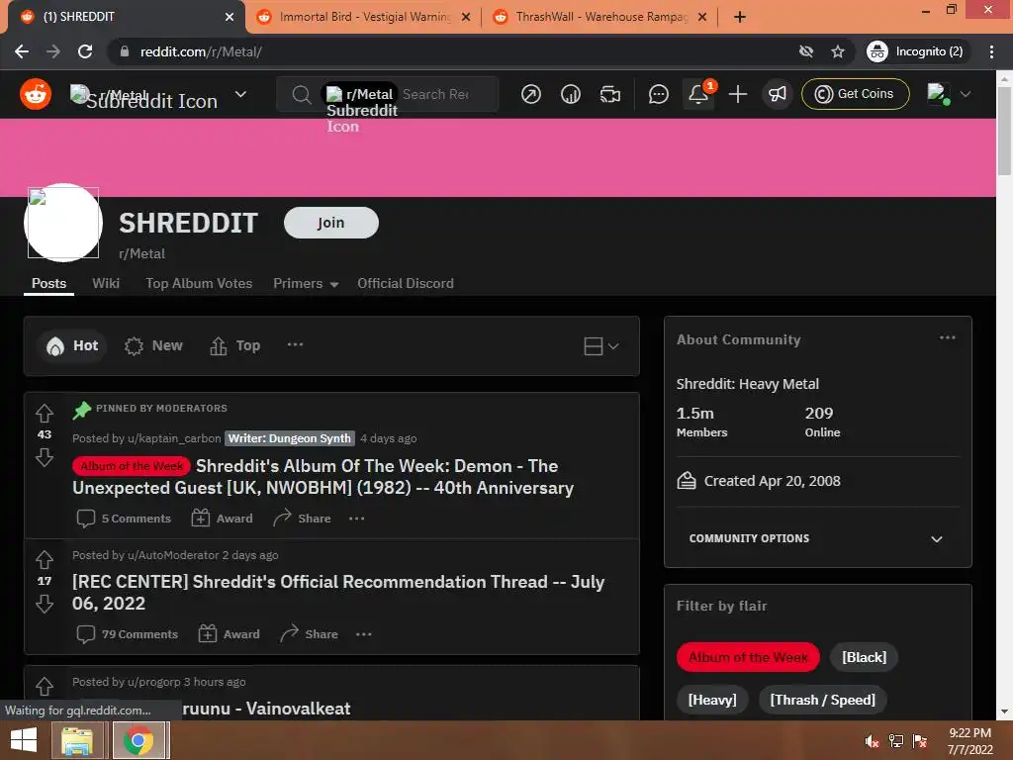Image resolution: width=1013 pixels, height=760 pixels.
Task: Click the third-party cookies blocked eye icon
Action: click(805, 51)
